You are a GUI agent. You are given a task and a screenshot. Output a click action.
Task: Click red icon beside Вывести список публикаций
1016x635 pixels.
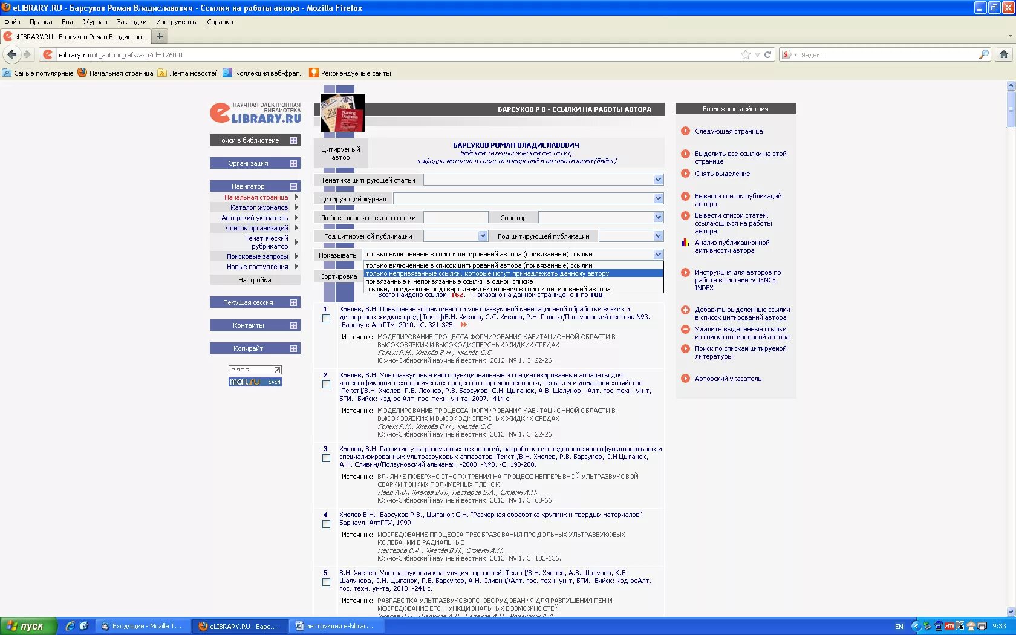click(x=685, y=196)
